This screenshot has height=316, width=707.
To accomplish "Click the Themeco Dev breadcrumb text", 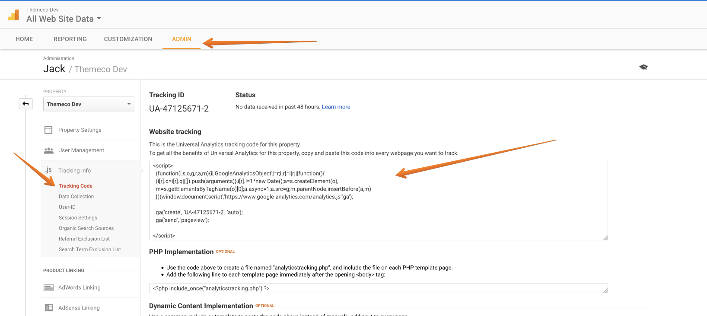I will [101, 69].
